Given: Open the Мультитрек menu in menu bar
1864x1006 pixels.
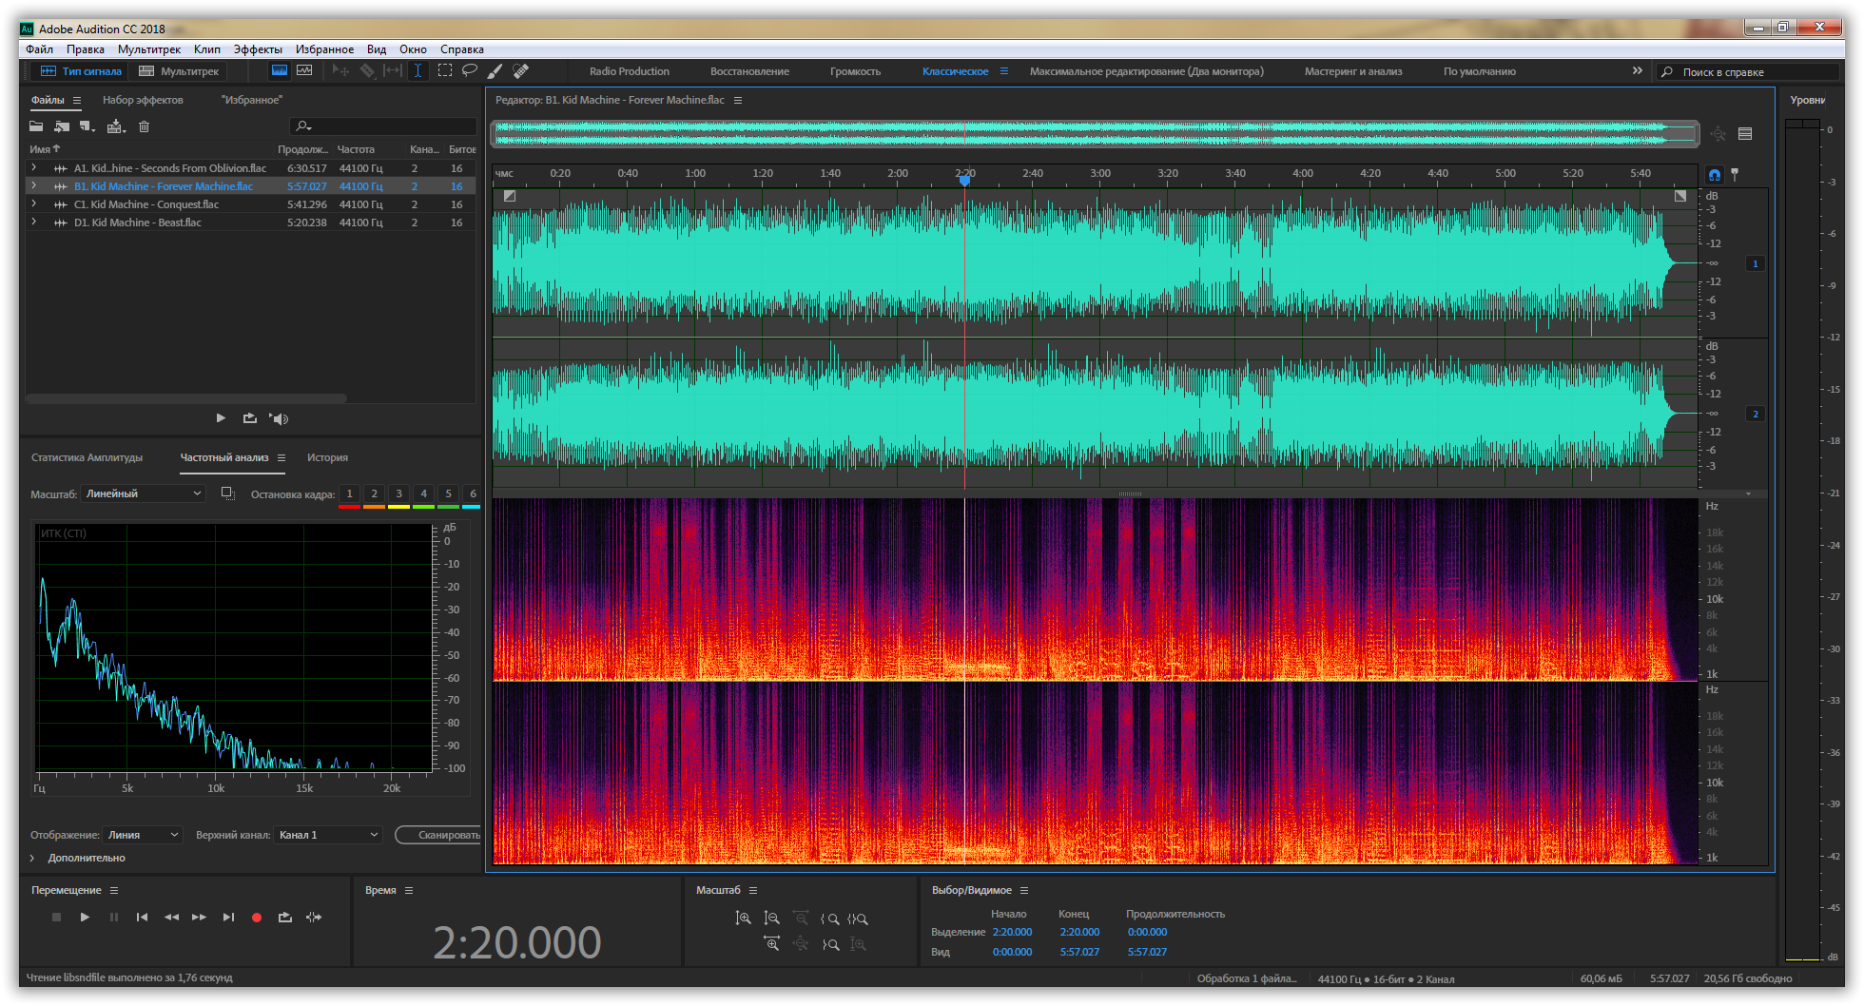Looking at the screenshot, I should [x=149, y=49].
